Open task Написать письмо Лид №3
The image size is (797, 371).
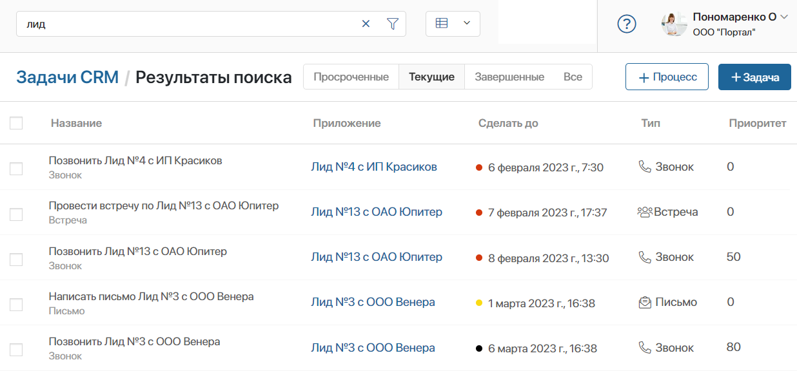(151, 296)
